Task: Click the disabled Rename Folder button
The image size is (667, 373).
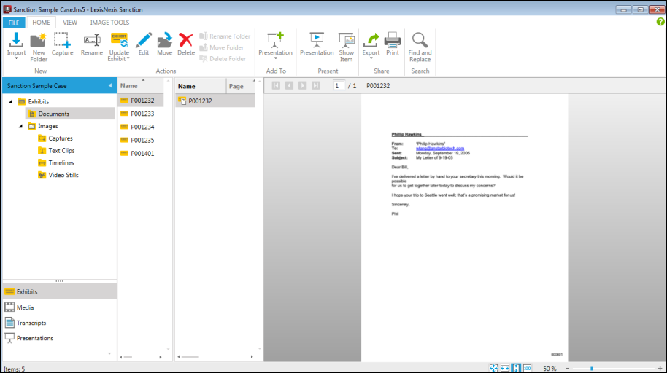Action: [225, 36]
